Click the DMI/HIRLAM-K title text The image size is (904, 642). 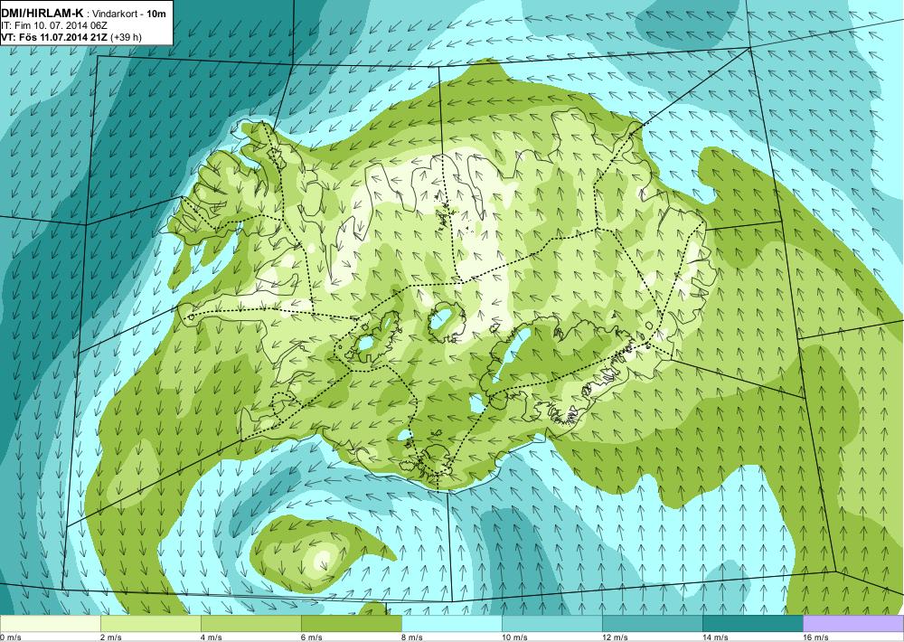42,14
